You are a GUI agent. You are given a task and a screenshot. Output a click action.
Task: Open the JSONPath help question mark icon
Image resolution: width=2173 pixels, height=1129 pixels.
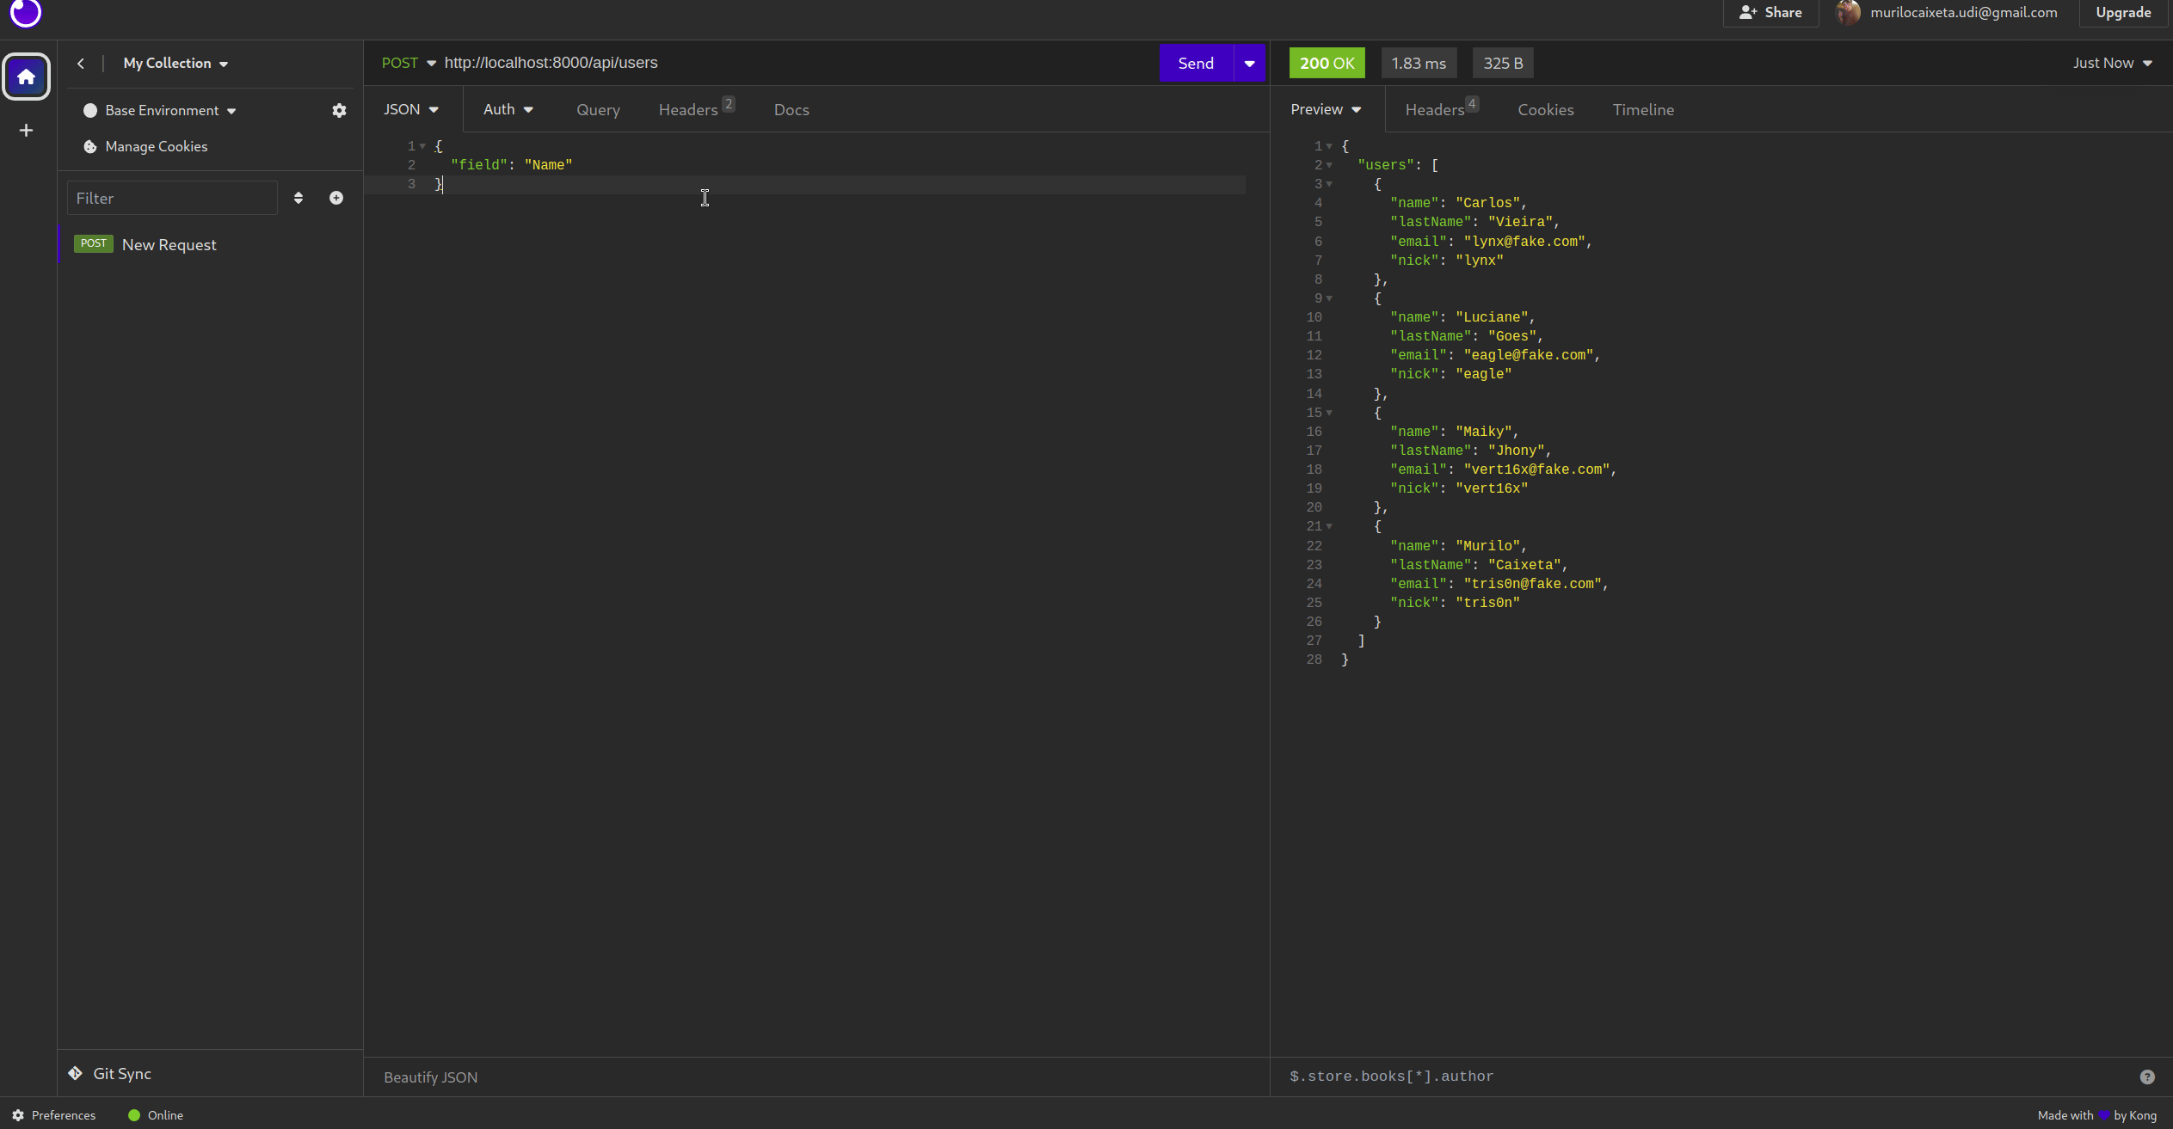pyautogui.click(x=2146, y=1077)
